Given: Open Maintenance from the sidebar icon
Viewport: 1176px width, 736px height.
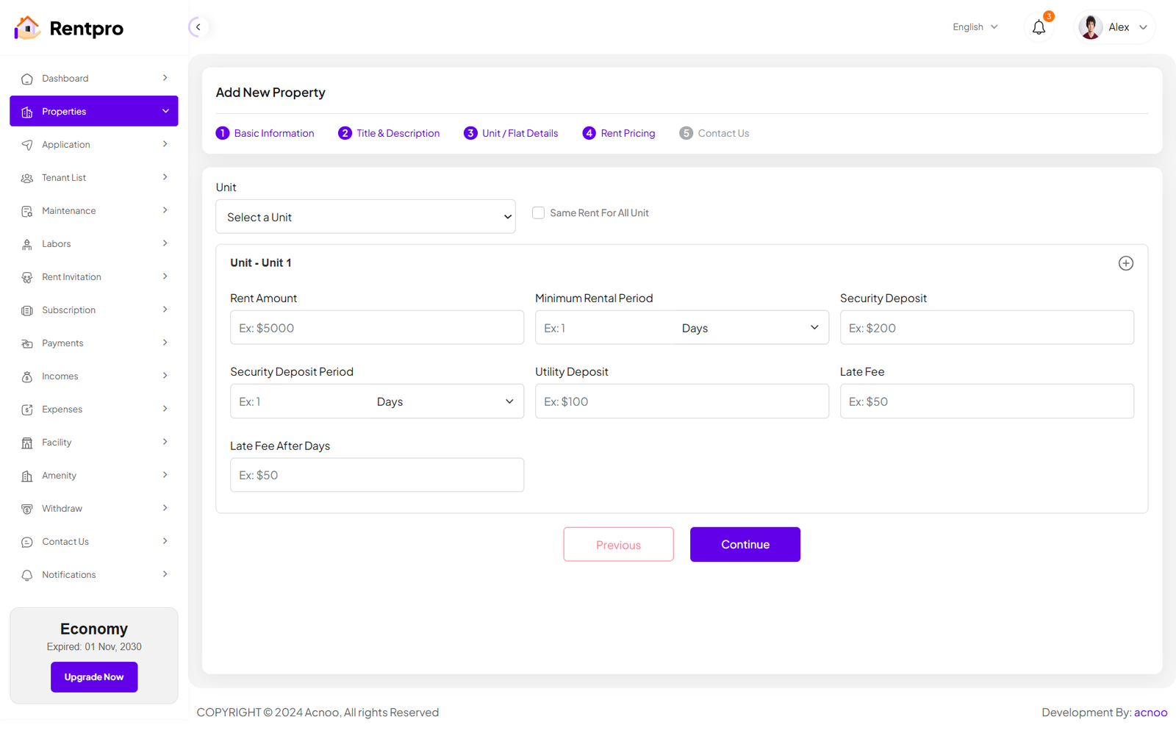Looking at the screenshot, I should tap(27, 211).
